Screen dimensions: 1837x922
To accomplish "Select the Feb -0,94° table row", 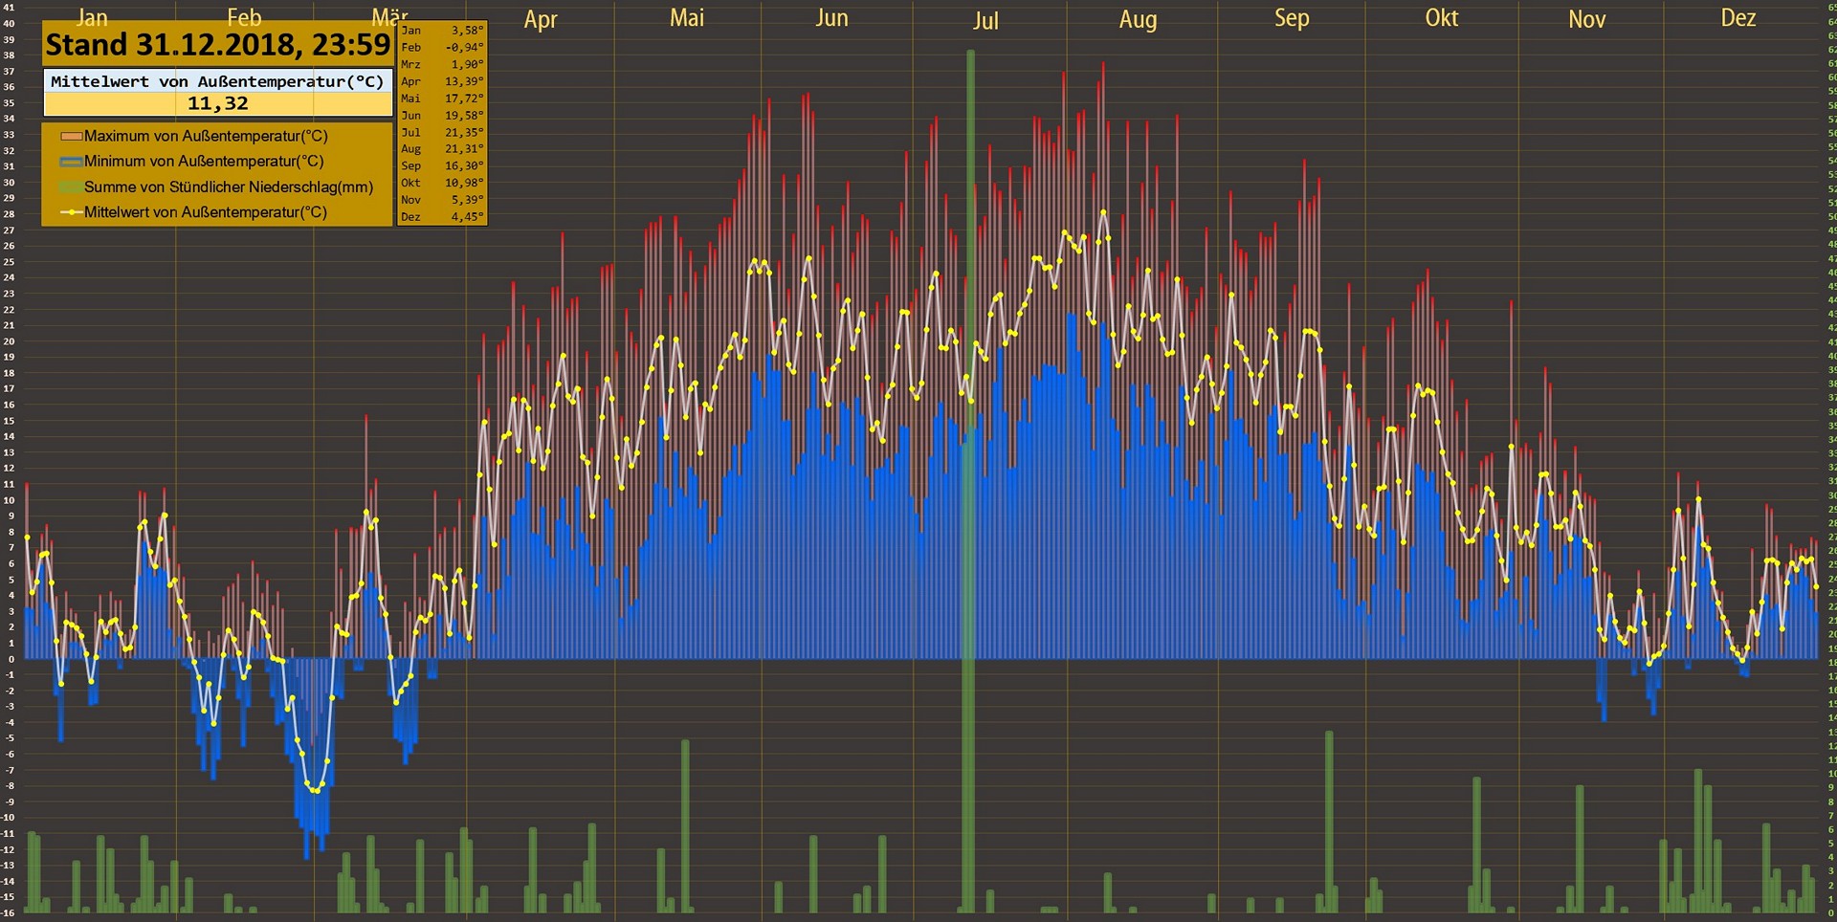I will click(x=442, y=48).
